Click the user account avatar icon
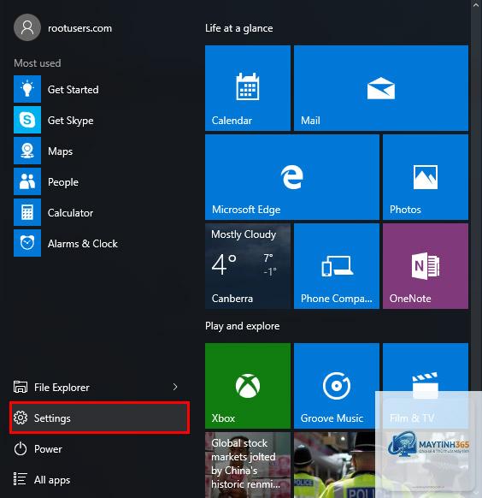482x498 pixels. [27, 27]
